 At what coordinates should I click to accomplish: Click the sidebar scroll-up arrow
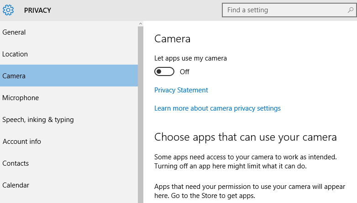pos(141,24)
